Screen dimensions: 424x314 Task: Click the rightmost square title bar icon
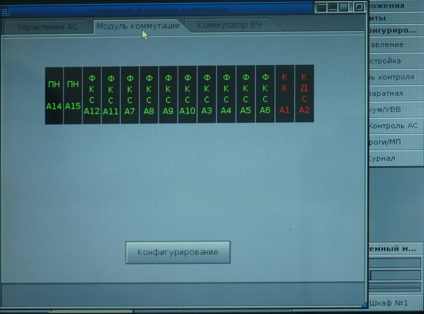point(359,7)
